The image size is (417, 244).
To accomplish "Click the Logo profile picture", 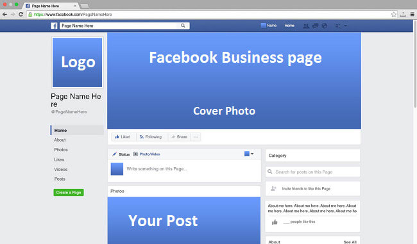I will click(77, 62).
